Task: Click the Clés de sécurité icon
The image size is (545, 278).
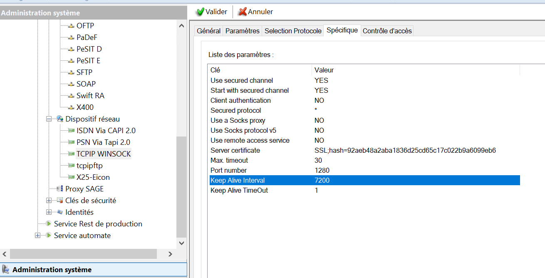Action: (x=60, y=201)
